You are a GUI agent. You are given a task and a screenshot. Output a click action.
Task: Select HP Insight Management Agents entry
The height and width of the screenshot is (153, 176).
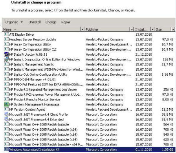tap(31, 64)
